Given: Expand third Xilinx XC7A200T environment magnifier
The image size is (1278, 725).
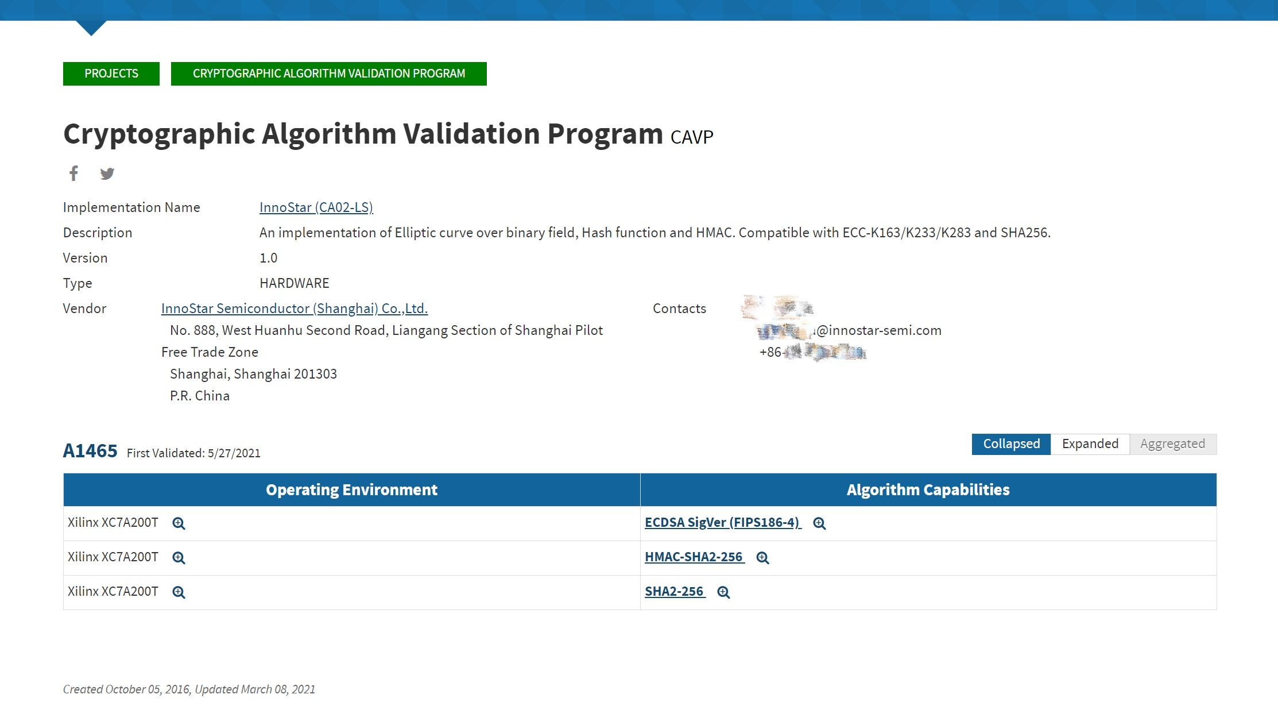Looking at the screenshot, I should click(x=179, y=592).
